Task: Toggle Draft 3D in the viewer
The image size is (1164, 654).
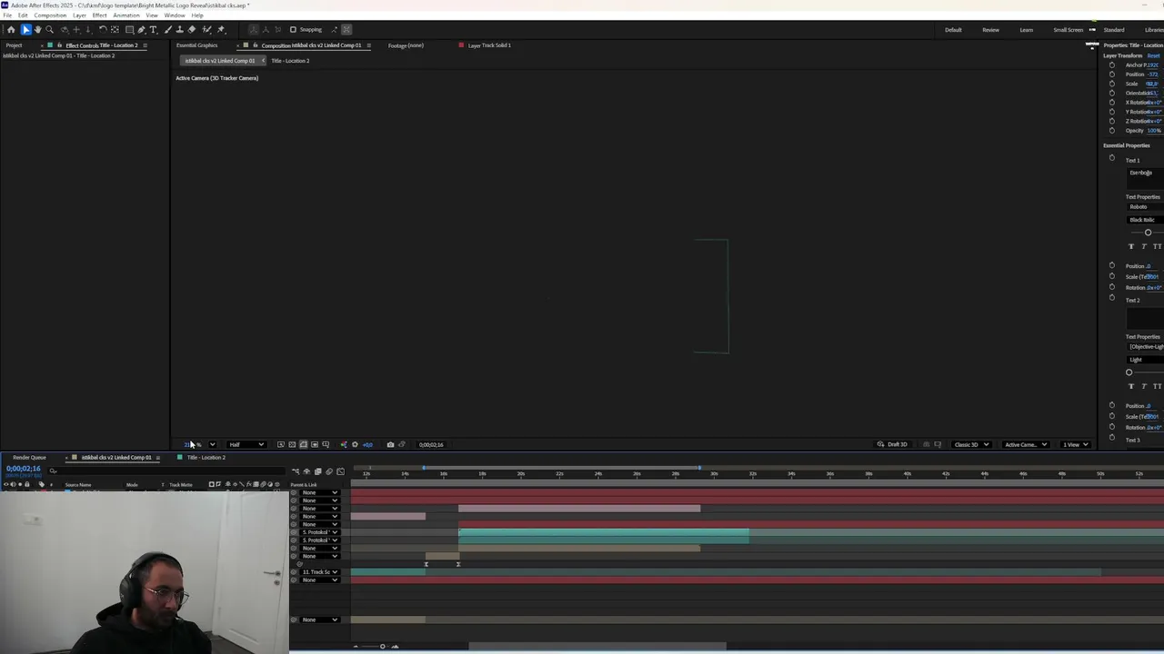Action: [x=893, y=444]
